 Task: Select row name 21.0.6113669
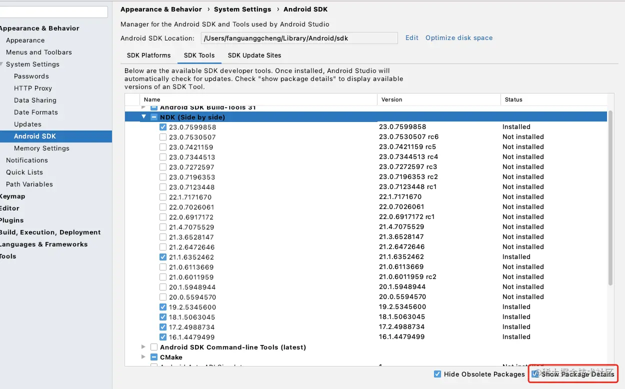pos(191,267)
